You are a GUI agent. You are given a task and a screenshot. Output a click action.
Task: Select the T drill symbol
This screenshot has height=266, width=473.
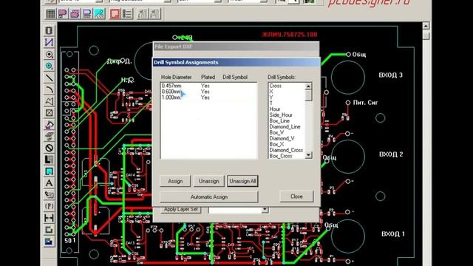tap(271, 103)
